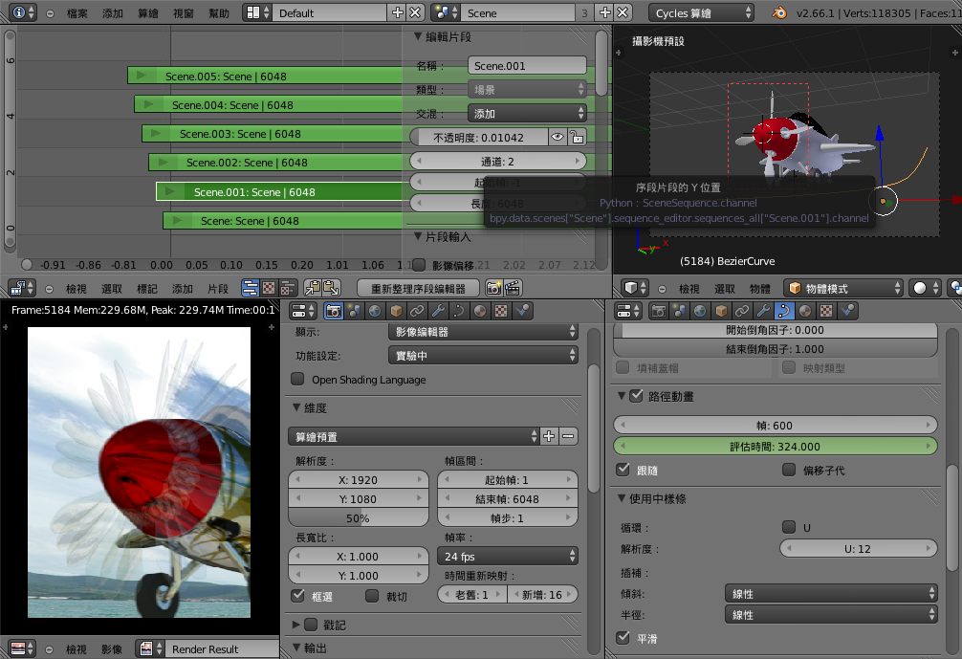Add a render preset with the plus button
962x659 pixels.
[549, 436]
